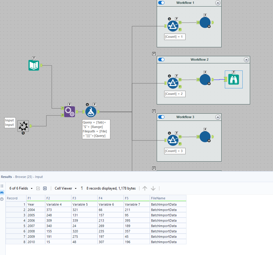Click the down arrow in the results toolbar
This screenshot has height=255, width=273.
pos(153,188)
